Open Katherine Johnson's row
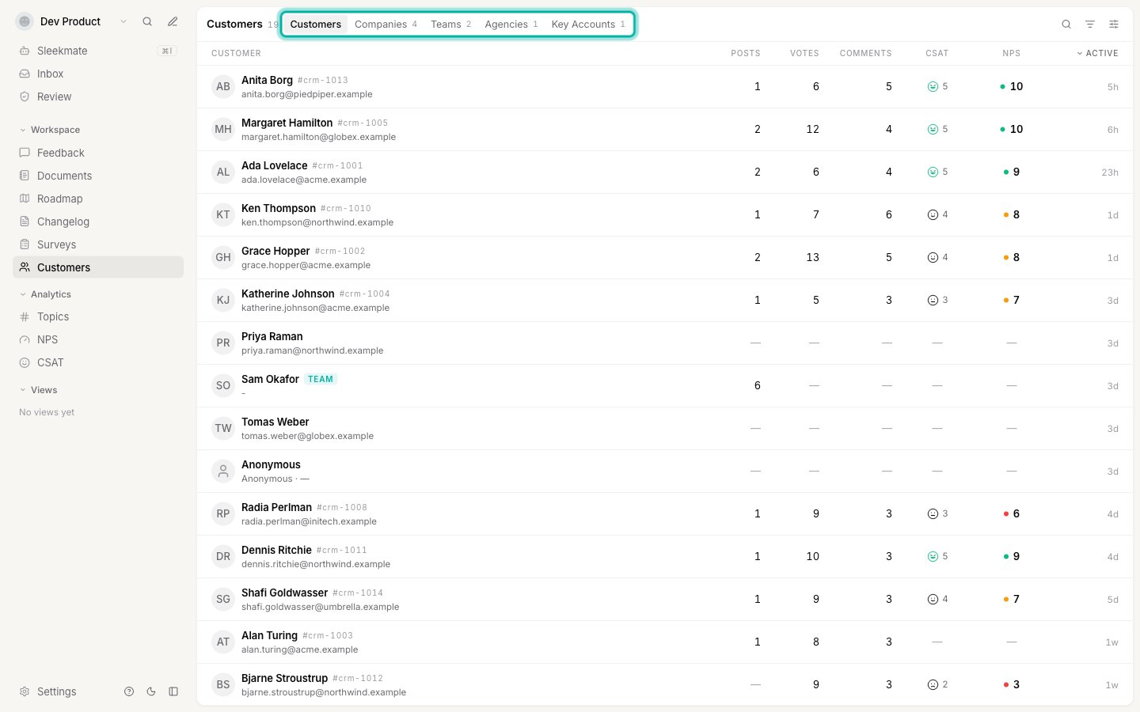 tap(665, 301)
